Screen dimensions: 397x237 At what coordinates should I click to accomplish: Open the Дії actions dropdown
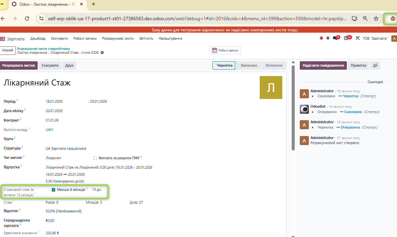click(375, 65)
